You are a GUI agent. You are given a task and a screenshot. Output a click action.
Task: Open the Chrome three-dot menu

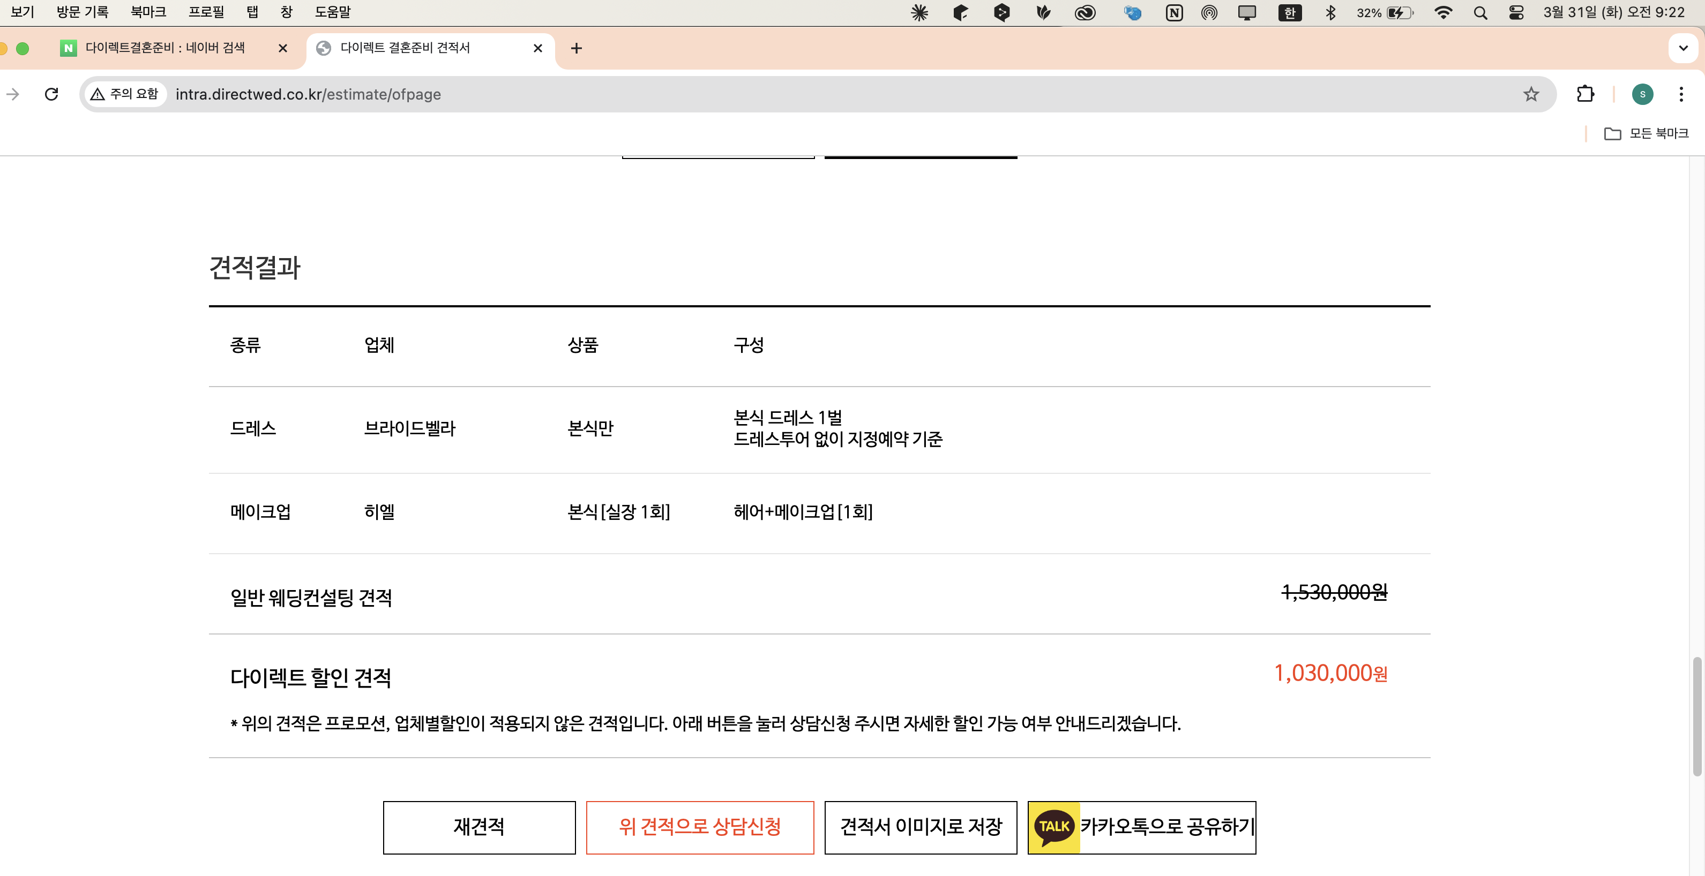point(1682,94)
